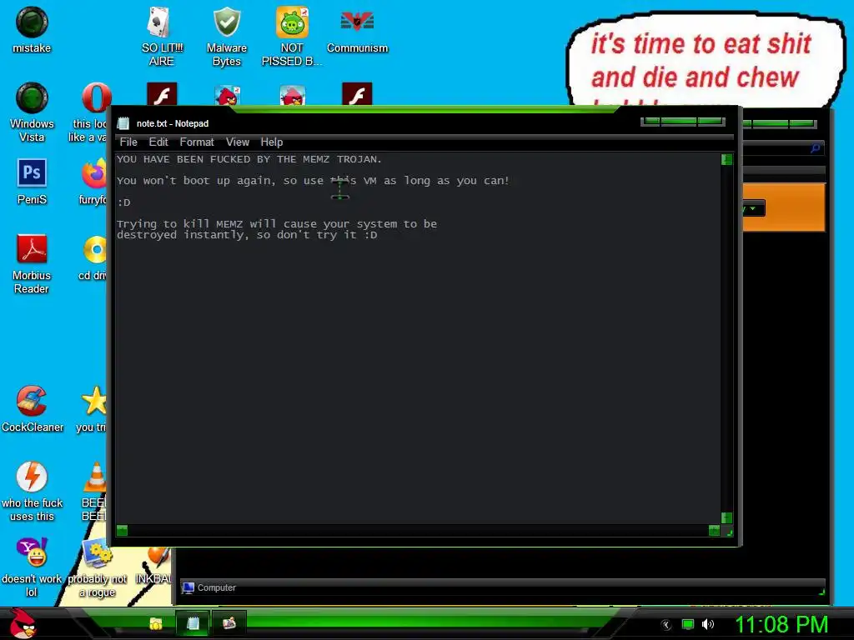This screenshot has width=854, height=640.
Task: Select Angry Birds icon below NOT PISSED B...
Action: [293, 95]
